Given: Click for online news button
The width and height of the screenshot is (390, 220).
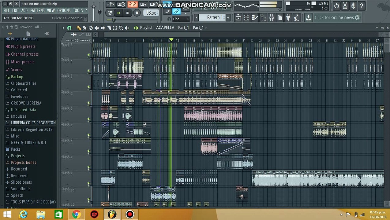Looking at the screenshot, I should (x=337, y=17).
